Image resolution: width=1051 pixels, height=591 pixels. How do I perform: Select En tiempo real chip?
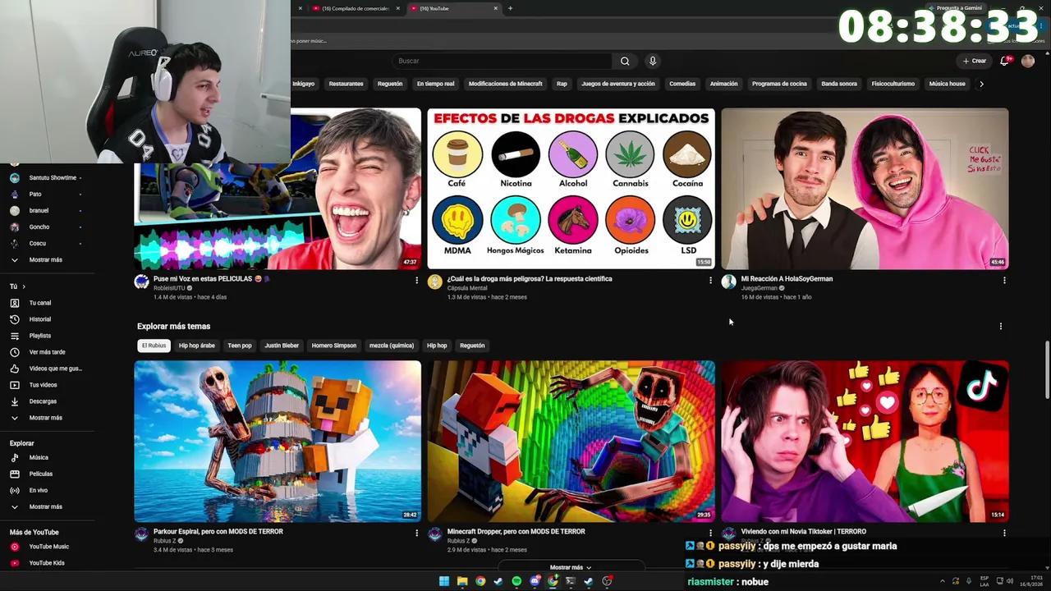(x=435, y=84)
